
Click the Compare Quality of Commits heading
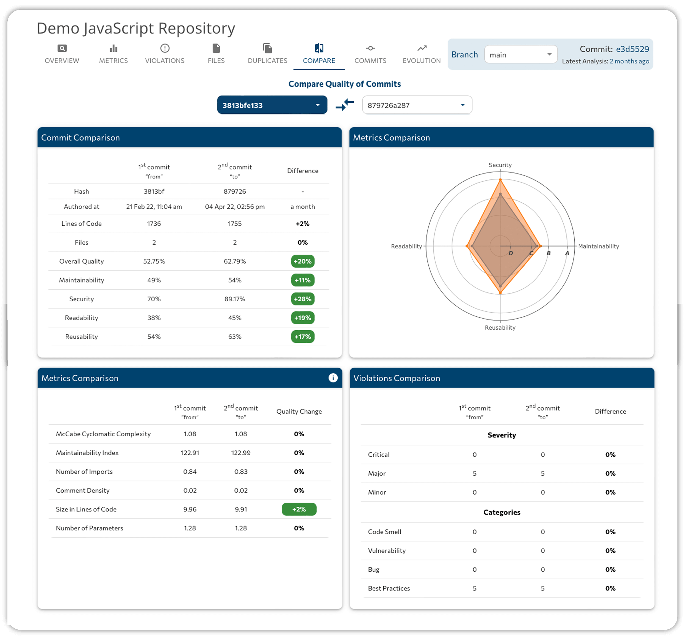(345, 84)
